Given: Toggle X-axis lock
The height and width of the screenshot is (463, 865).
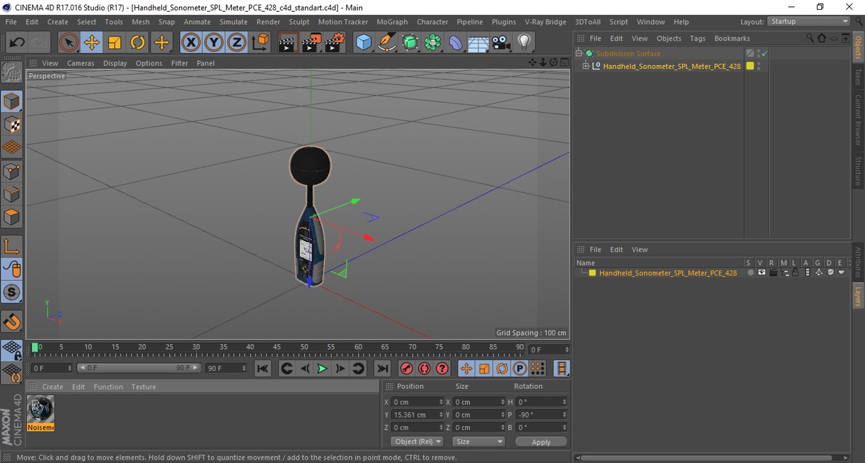Looking at the screenshot, I should [x=191, y=42].
